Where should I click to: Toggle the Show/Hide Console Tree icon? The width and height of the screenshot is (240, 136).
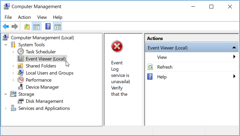tap(36, 27)
